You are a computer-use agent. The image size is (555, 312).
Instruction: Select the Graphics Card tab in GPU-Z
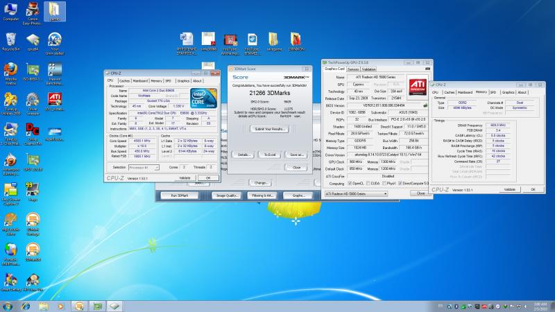(334, 69)
